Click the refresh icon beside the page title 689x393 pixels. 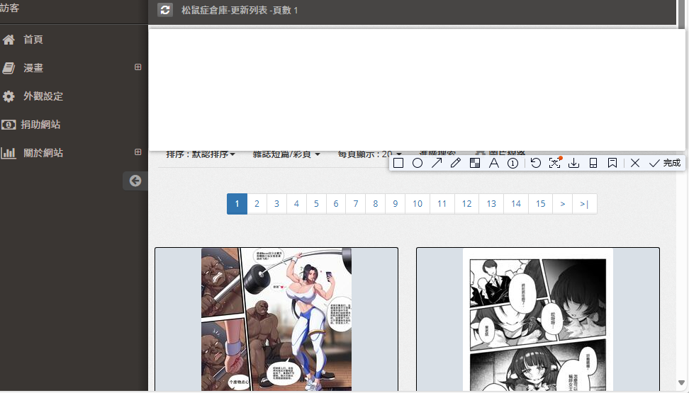point(165,10)
